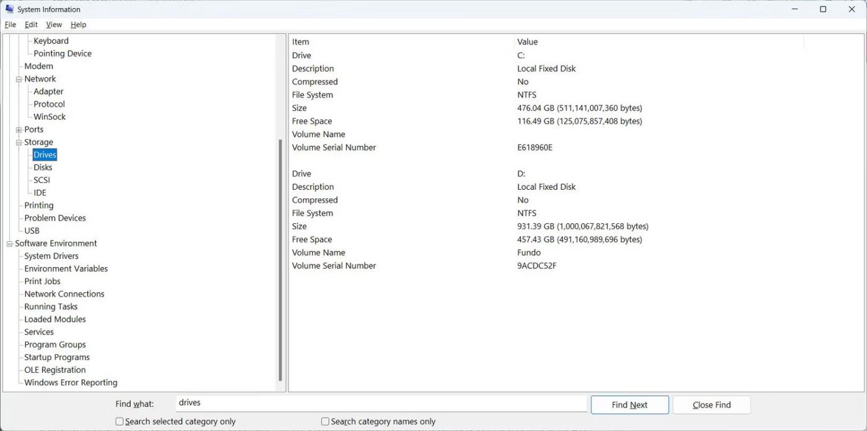Select IDE under Storage

(40, 193)
